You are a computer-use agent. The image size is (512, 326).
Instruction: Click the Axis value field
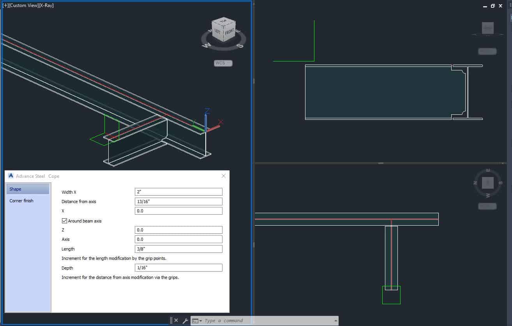(x=178, y=239)
